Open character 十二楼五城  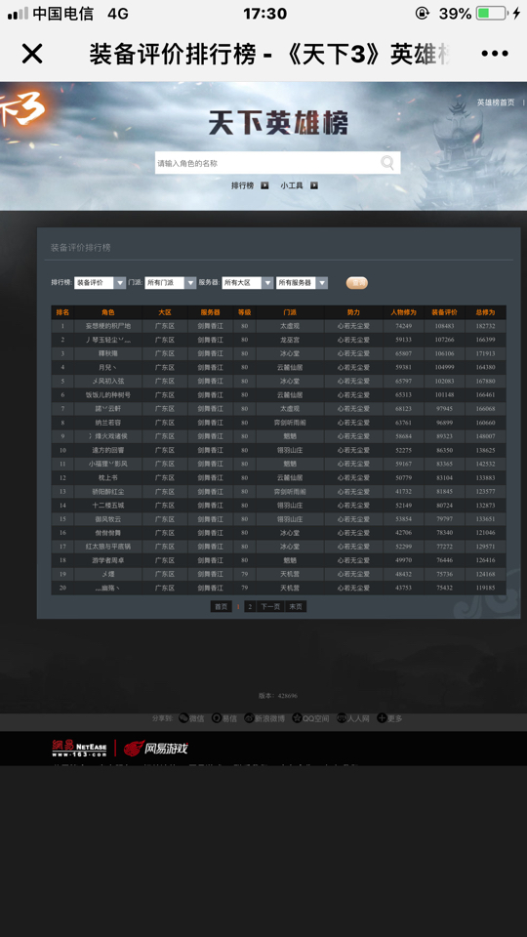click(108, 505)
